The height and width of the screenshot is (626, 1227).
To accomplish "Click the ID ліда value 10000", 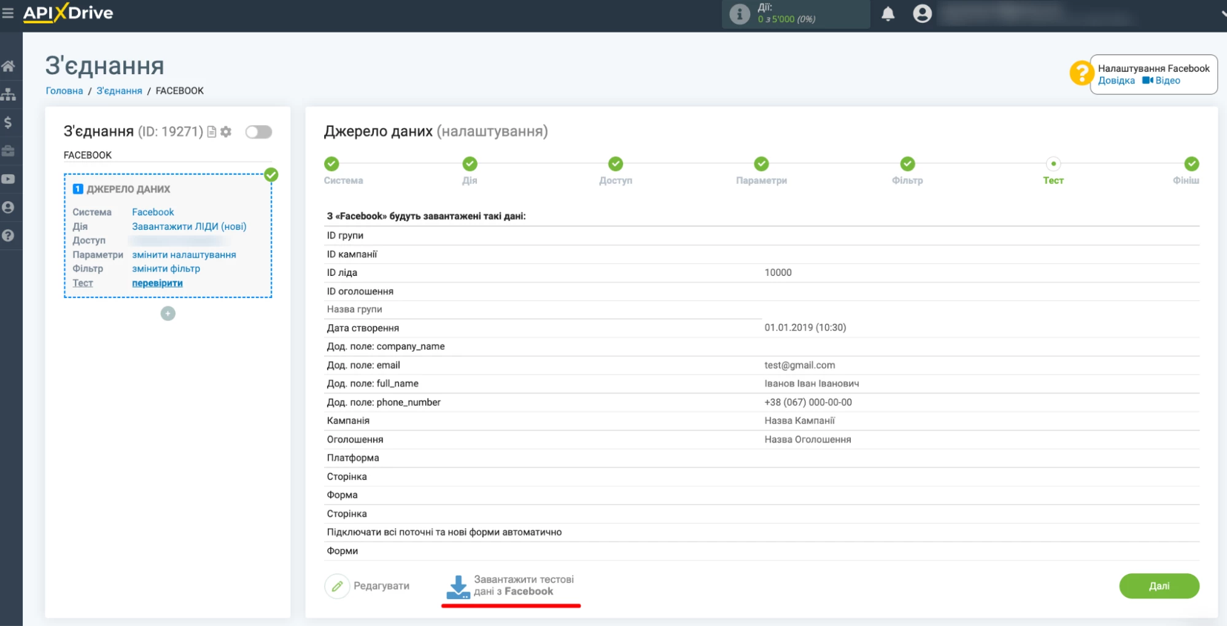I will coord(778,273).
